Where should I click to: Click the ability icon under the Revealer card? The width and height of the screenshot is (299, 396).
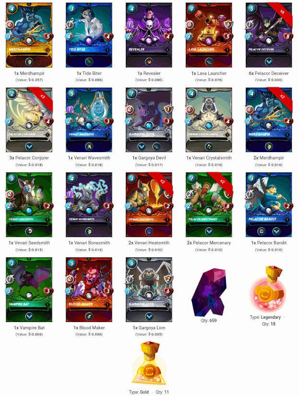point(149,61)
